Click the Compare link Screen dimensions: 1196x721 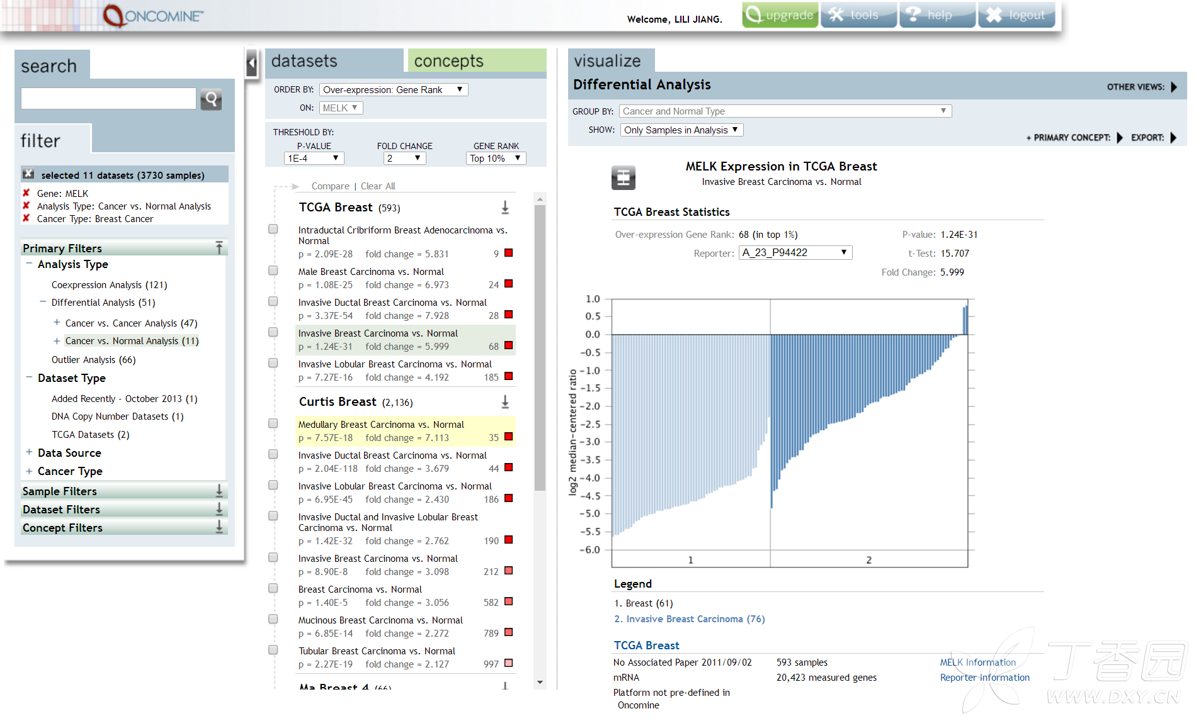click(330, 186)
